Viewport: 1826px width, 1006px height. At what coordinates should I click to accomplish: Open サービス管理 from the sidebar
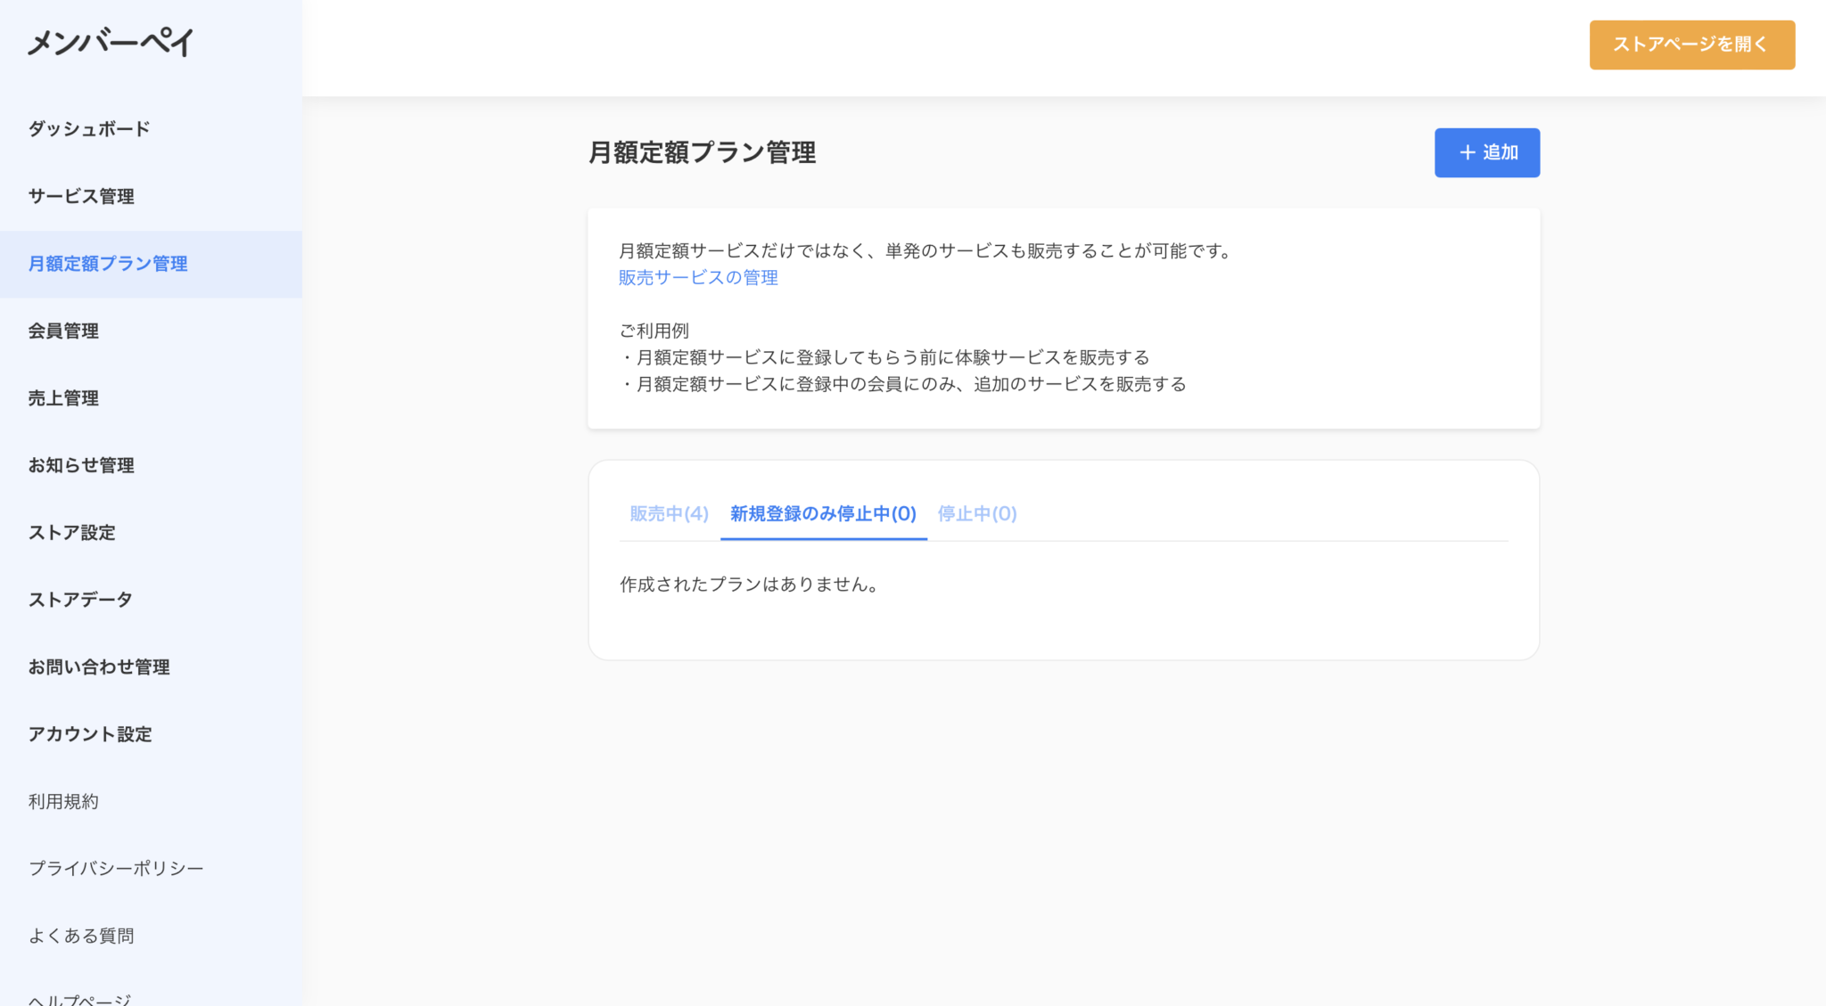[81, 196]
